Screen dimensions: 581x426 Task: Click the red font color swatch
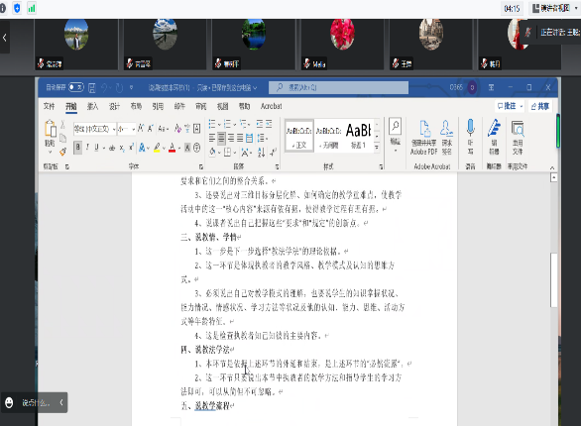tap(172, 148)
